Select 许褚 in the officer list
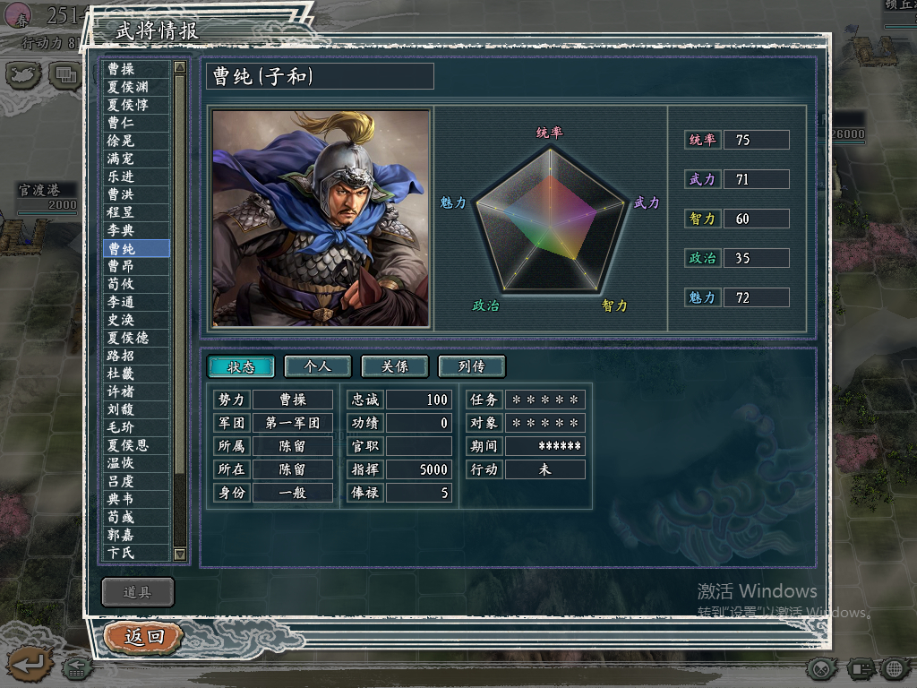Viewport: 917px width, 688px height. coord(136,391)
